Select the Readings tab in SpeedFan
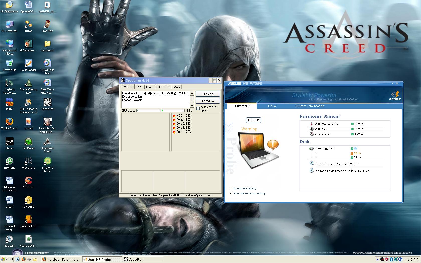The width and height of the screenshot is (421, 263). click(127, 86)
